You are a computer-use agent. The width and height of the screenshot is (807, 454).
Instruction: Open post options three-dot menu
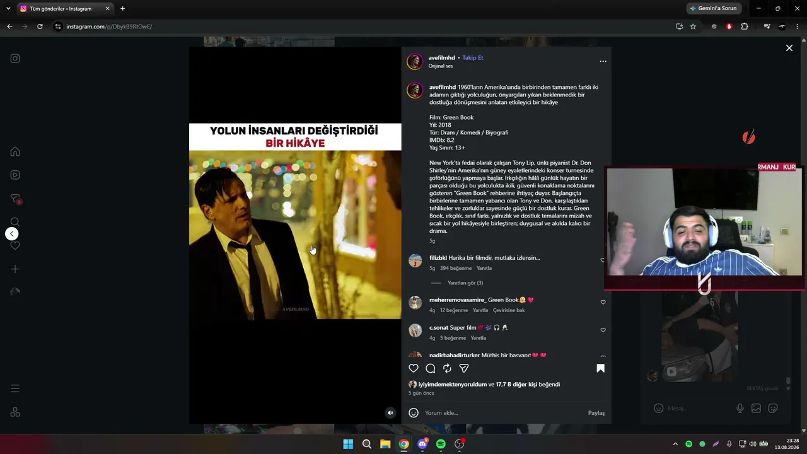[x=603, y=61]
